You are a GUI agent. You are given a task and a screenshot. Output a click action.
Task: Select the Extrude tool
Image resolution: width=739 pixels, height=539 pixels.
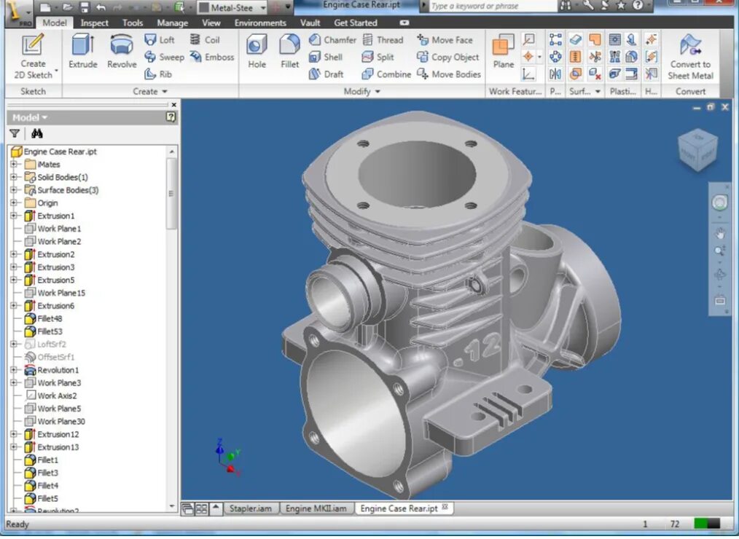tap(83, 52)
